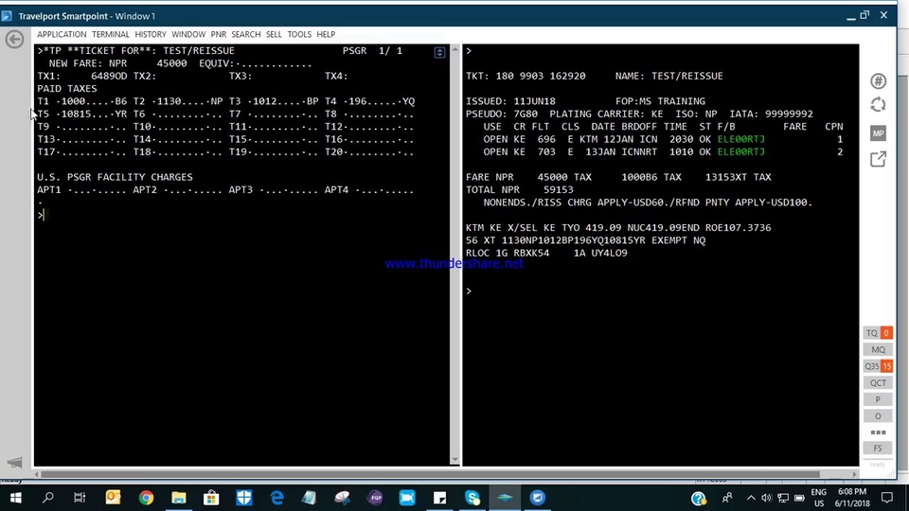This screenshot has width=909, height=511.
Task: Open Microsoft Store from the taskbar
Action: 211,498
